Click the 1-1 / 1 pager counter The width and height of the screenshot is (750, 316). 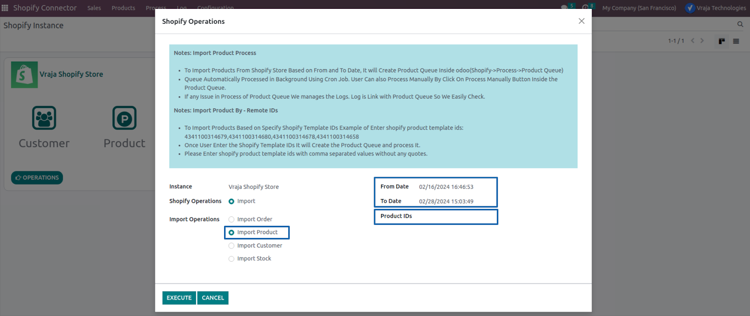(x=676, y=41)
